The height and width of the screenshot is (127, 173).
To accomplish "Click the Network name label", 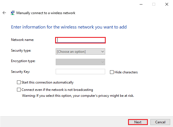I will point(22,40).
